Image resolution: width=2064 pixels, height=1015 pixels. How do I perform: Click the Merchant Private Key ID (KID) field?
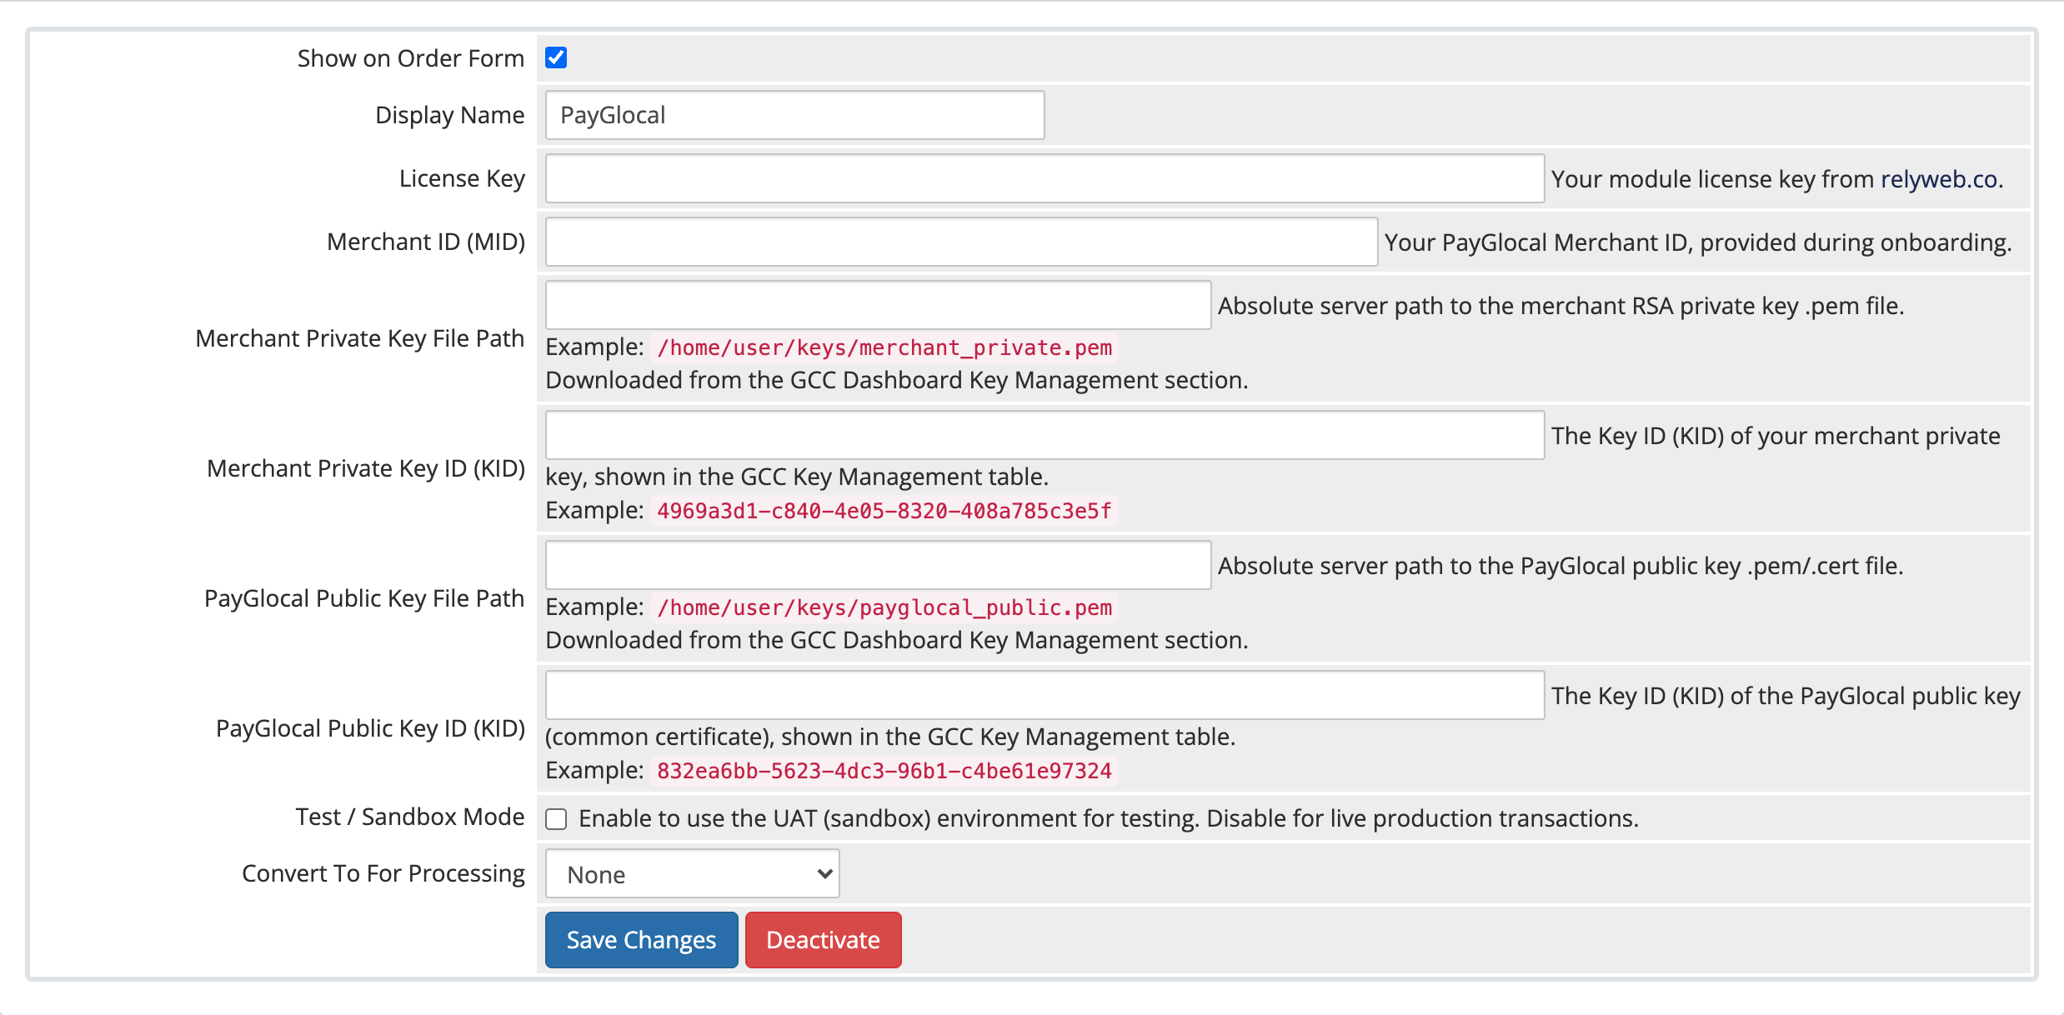(1045, 435)
